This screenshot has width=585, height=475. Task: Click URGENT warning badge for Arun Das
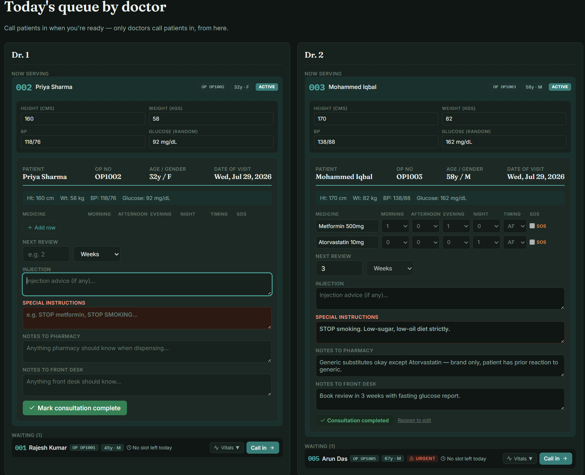click(422, 459)
